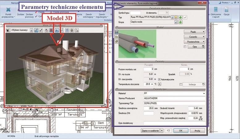Open the Zawór regulacyjny ribbon dropdown
The width and height of the screenshot is (240, 139).
[102, 16]
